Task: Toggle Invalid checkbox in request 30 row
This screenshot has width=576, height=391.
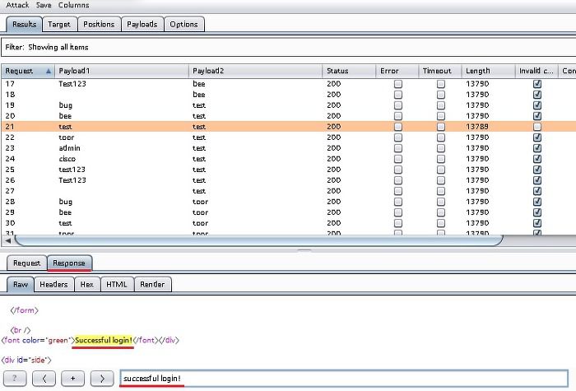Action: coord(537,223)
